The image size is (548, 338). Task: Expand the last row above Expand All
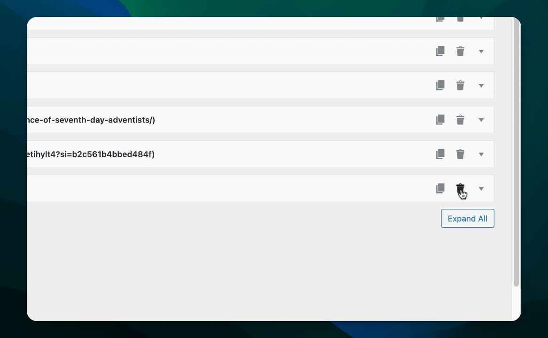[481, 189]
